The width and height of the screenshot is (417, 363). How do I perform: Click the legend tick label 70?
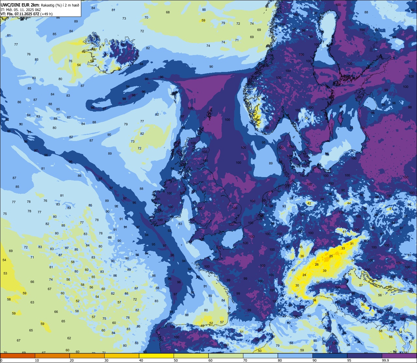(245, 360)
